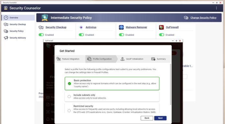Open the QuFirewall card link
This screenshot has width=225, height=124.
(172, 27)
